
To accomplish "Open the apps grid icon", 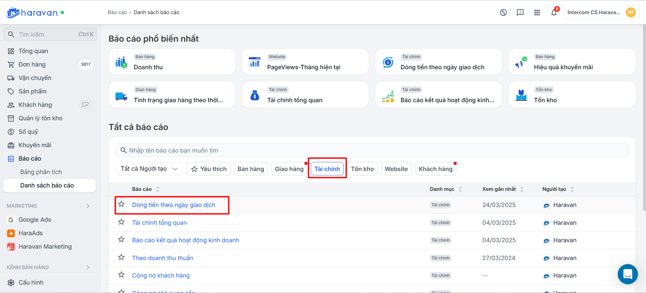I will tap(537, 13).
